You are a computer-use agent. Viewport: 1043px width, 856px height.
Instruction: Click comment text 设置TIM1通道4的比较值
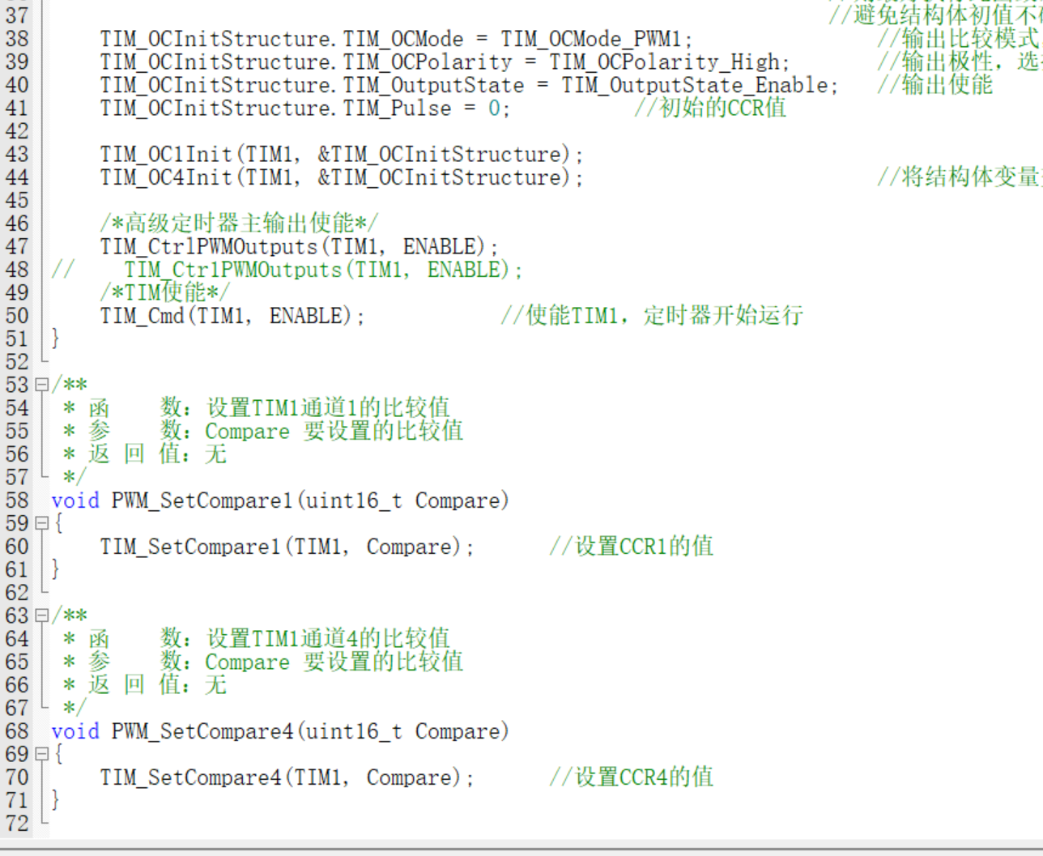328,638
